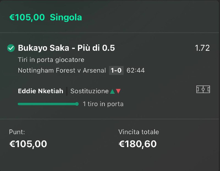This screenshot has width=220, height=171.
Task: Click the green shots-on-target progress bar
Action: pos(48,104)
